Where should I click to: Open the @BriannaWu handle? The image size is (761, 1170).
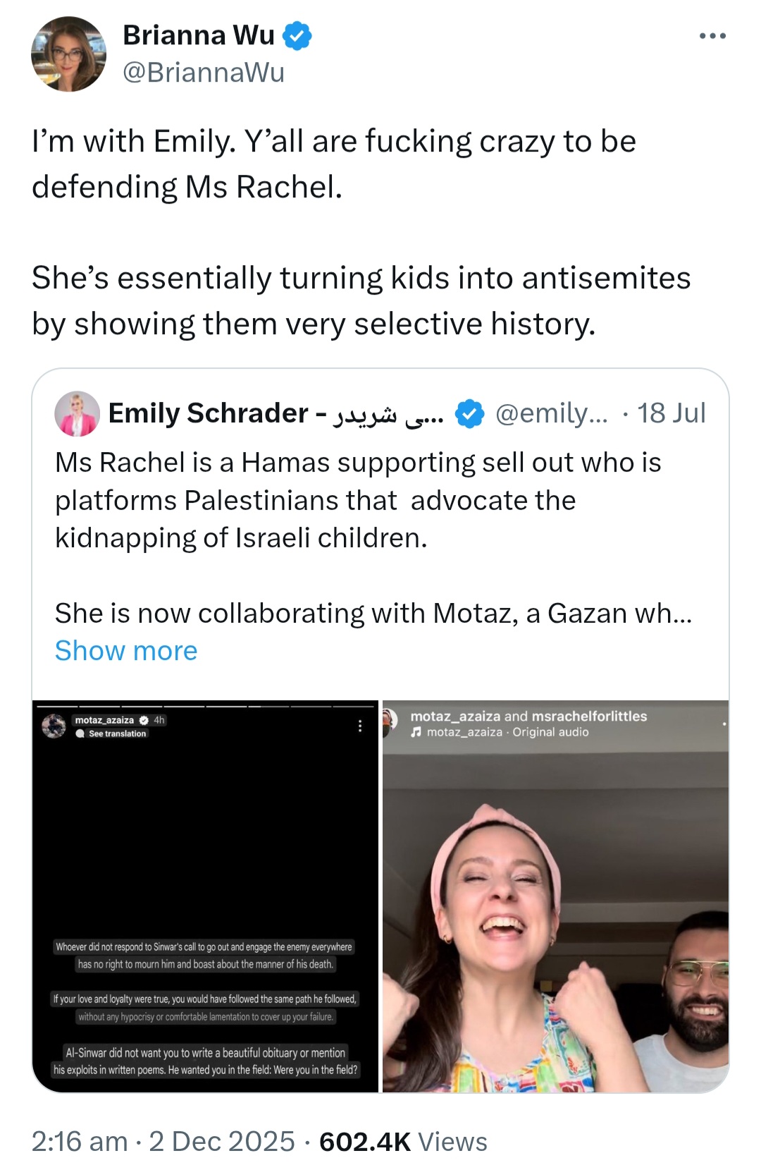coord(204,72)
